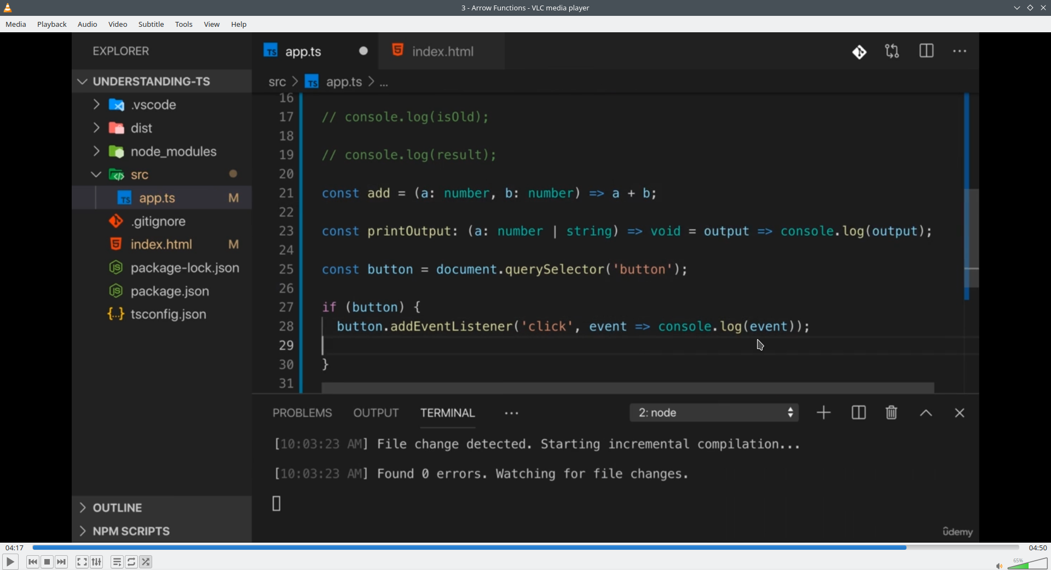Screen dimensions: 1051x570
Task: Select the app.ts editor tab
Action: [x=315, y=51]
